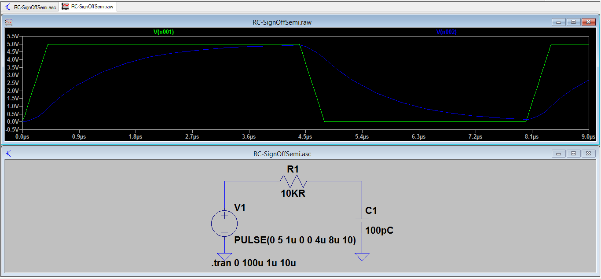Click the waveform window title bar icon
Screen dimensions: 601x279
point(9,22)
